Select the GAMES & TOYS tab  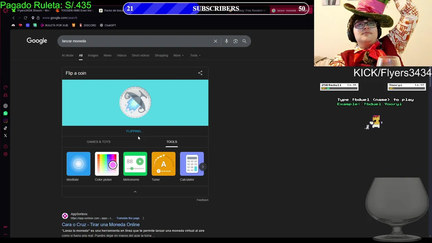[x=99, y=142]
